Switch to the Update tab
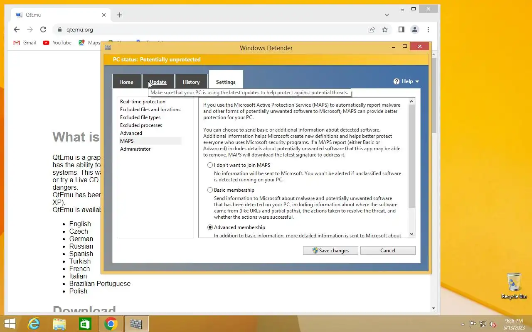Image resolution: width=532 pixels, height=332 pixels. pyautogui.click(x=158, y=82)
